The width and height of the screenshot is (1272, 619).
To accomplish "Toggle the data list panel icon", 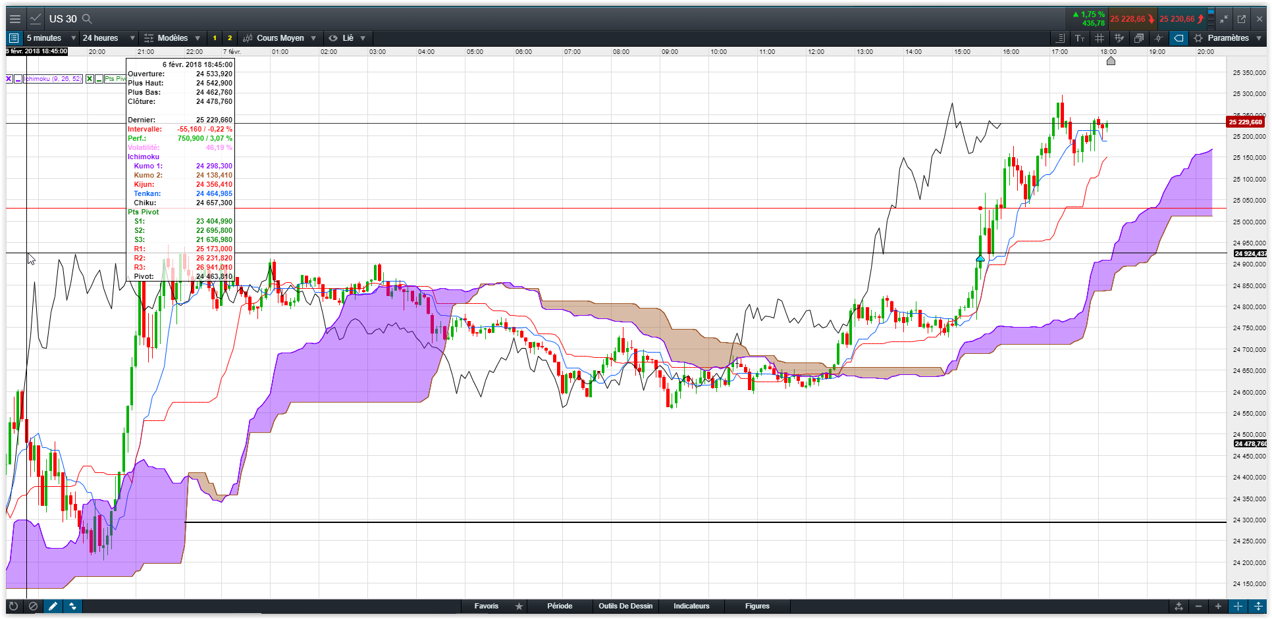I will (x=14, y=38).
